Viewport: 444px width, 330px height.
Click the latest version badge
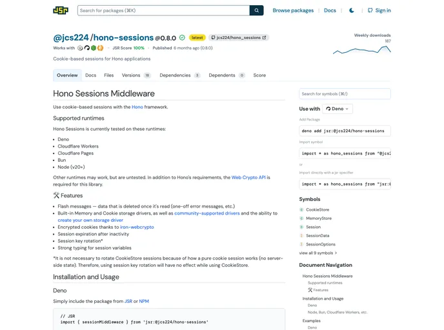click(197, 38)
